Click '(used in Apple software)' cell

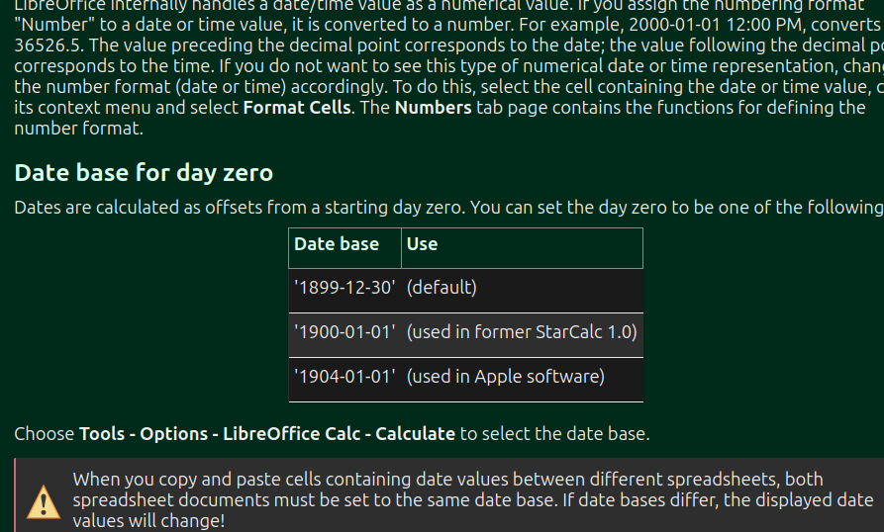(x=522, y=380)
